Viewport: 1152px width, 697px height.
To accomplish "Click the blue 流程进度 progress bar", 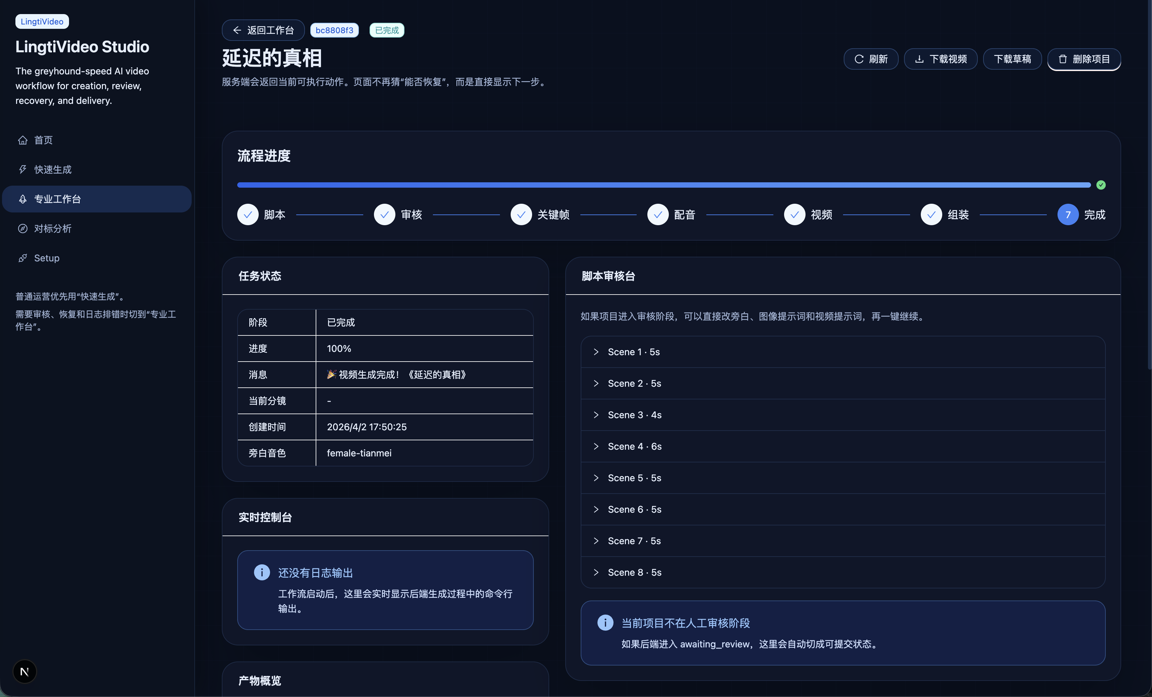I will 664,185.
